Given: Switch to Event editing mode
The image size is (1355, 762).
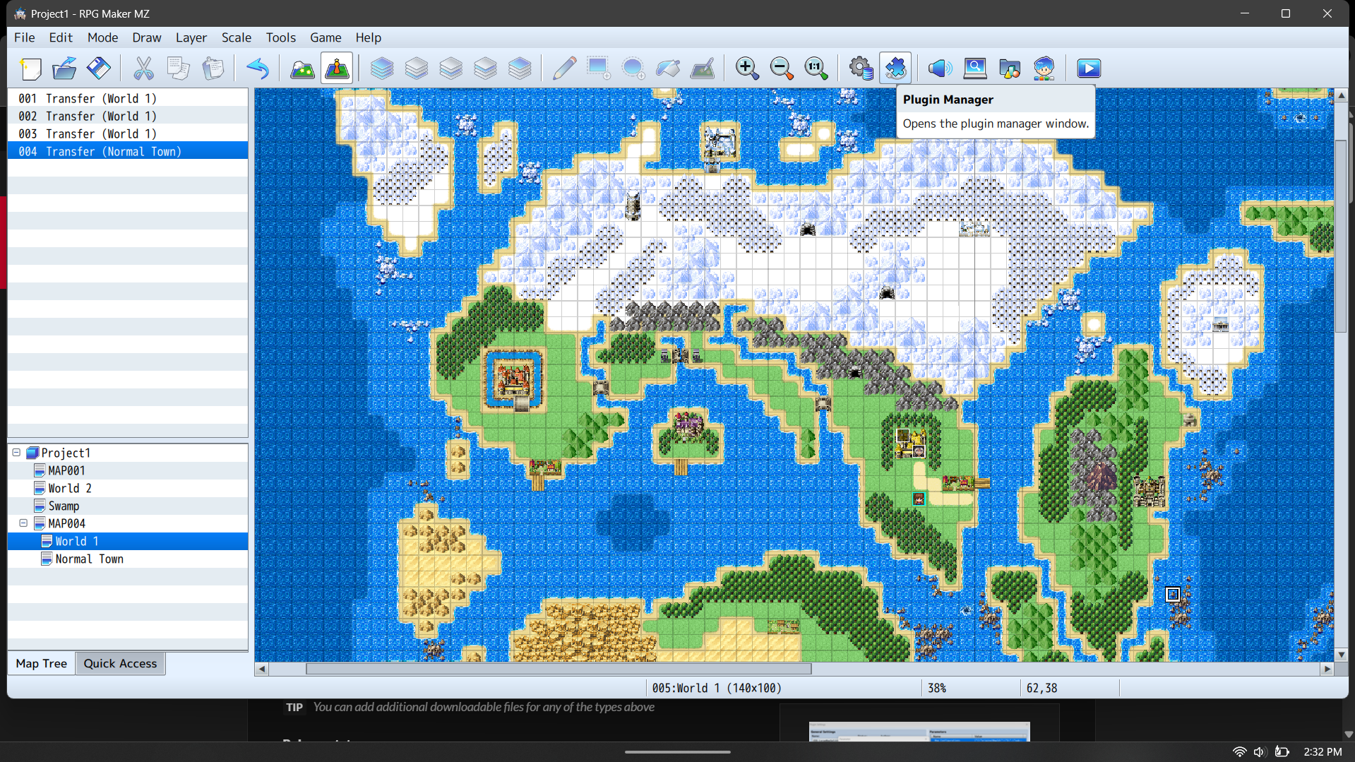Looking at the screenshot, I should tap(337, 69).
